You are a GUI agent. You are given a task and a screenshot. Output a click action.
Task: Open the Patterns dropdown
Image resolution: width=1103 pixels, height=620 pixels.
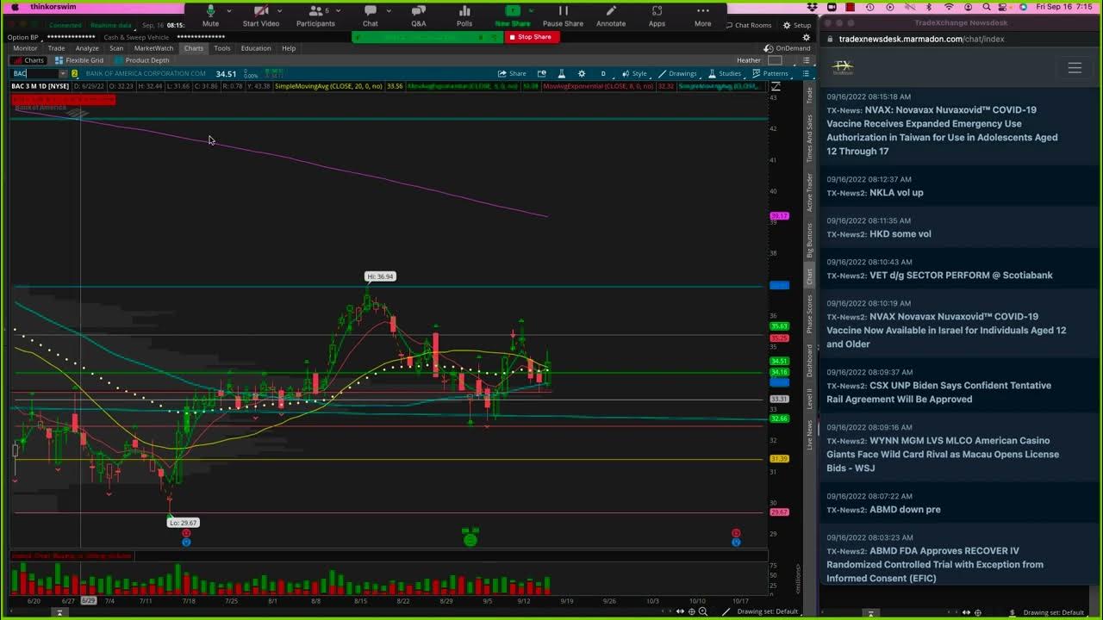pyautogui.click(x=771, y=74)
